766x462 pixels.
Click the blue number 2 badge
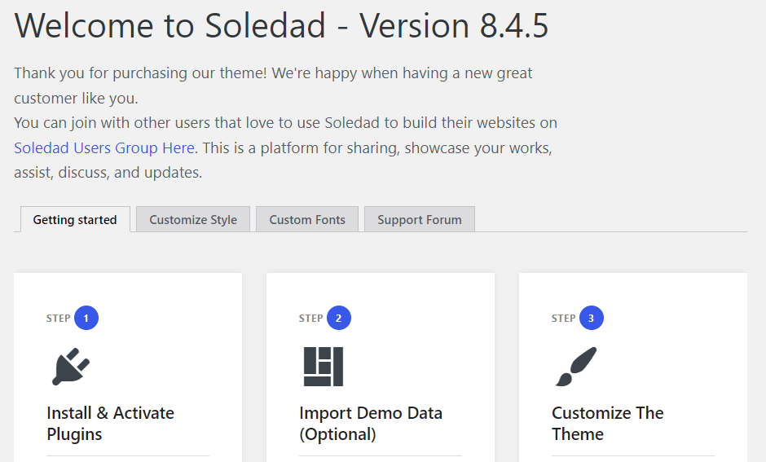pyautogui.click(x=339, y=318)
